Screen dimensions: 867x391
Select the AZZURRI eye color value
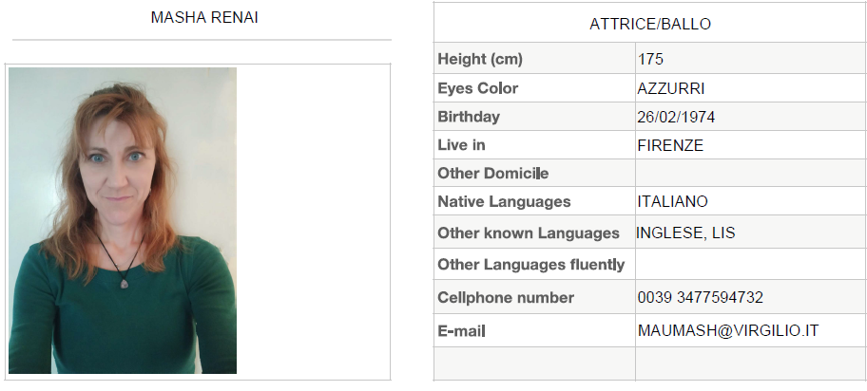671,89
